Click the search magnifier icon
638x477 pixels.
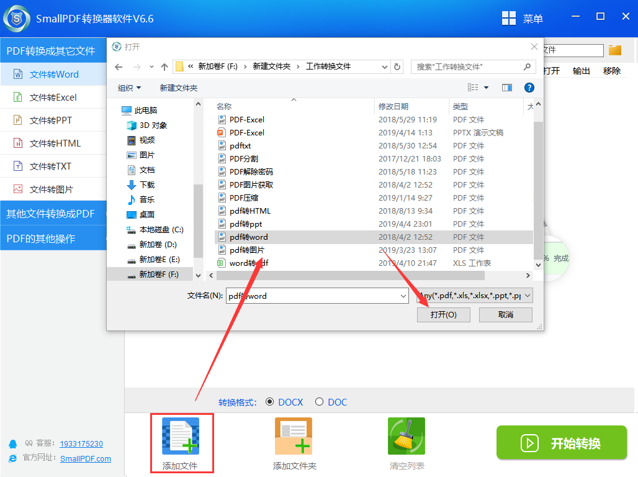527,67
